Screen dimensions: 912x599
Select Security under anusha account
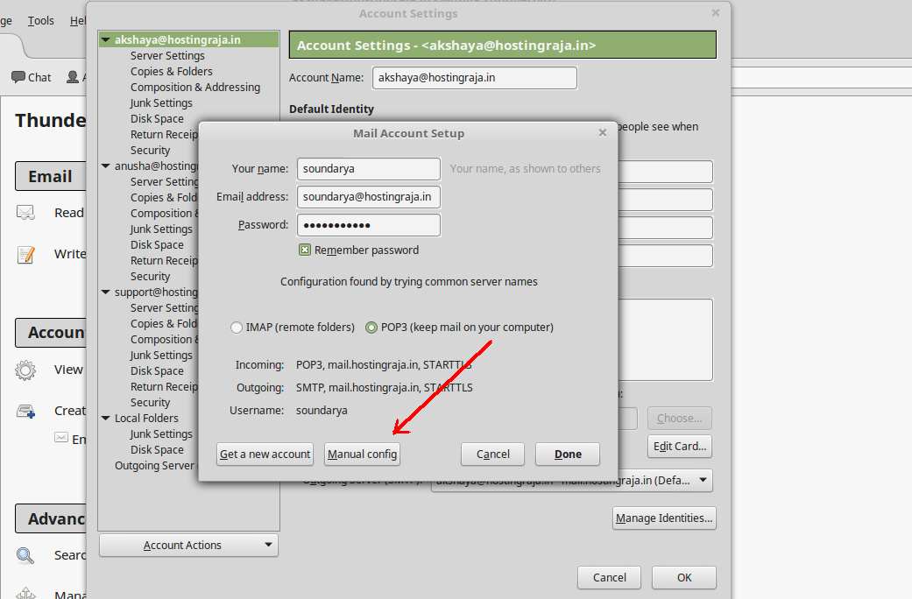tap(150, 276)
